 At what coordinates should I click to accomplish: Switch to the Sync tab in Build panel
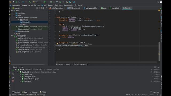tap(21, 67)
